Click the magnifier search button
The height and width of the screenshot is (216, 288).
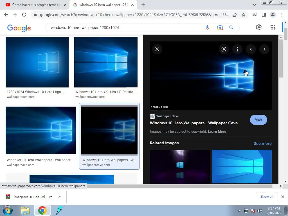[x=231, y=28]
